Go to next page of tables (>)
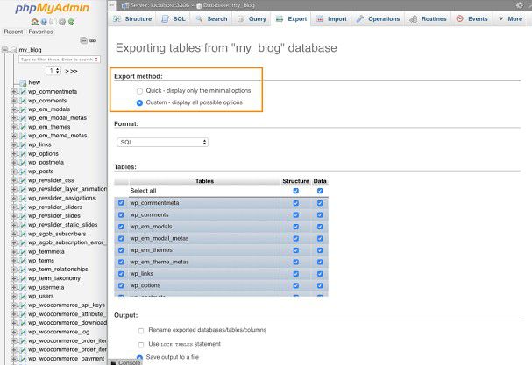Screen dimensions: 532x365 click(67, 71)
